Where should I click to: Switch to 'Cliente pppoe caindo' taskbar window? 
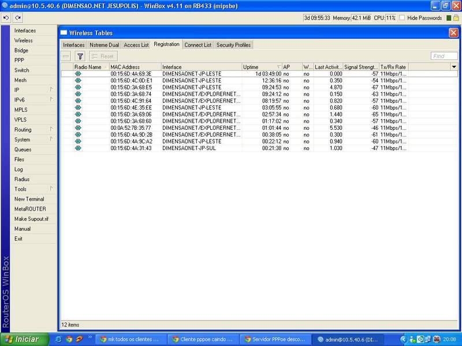(203, 339)
